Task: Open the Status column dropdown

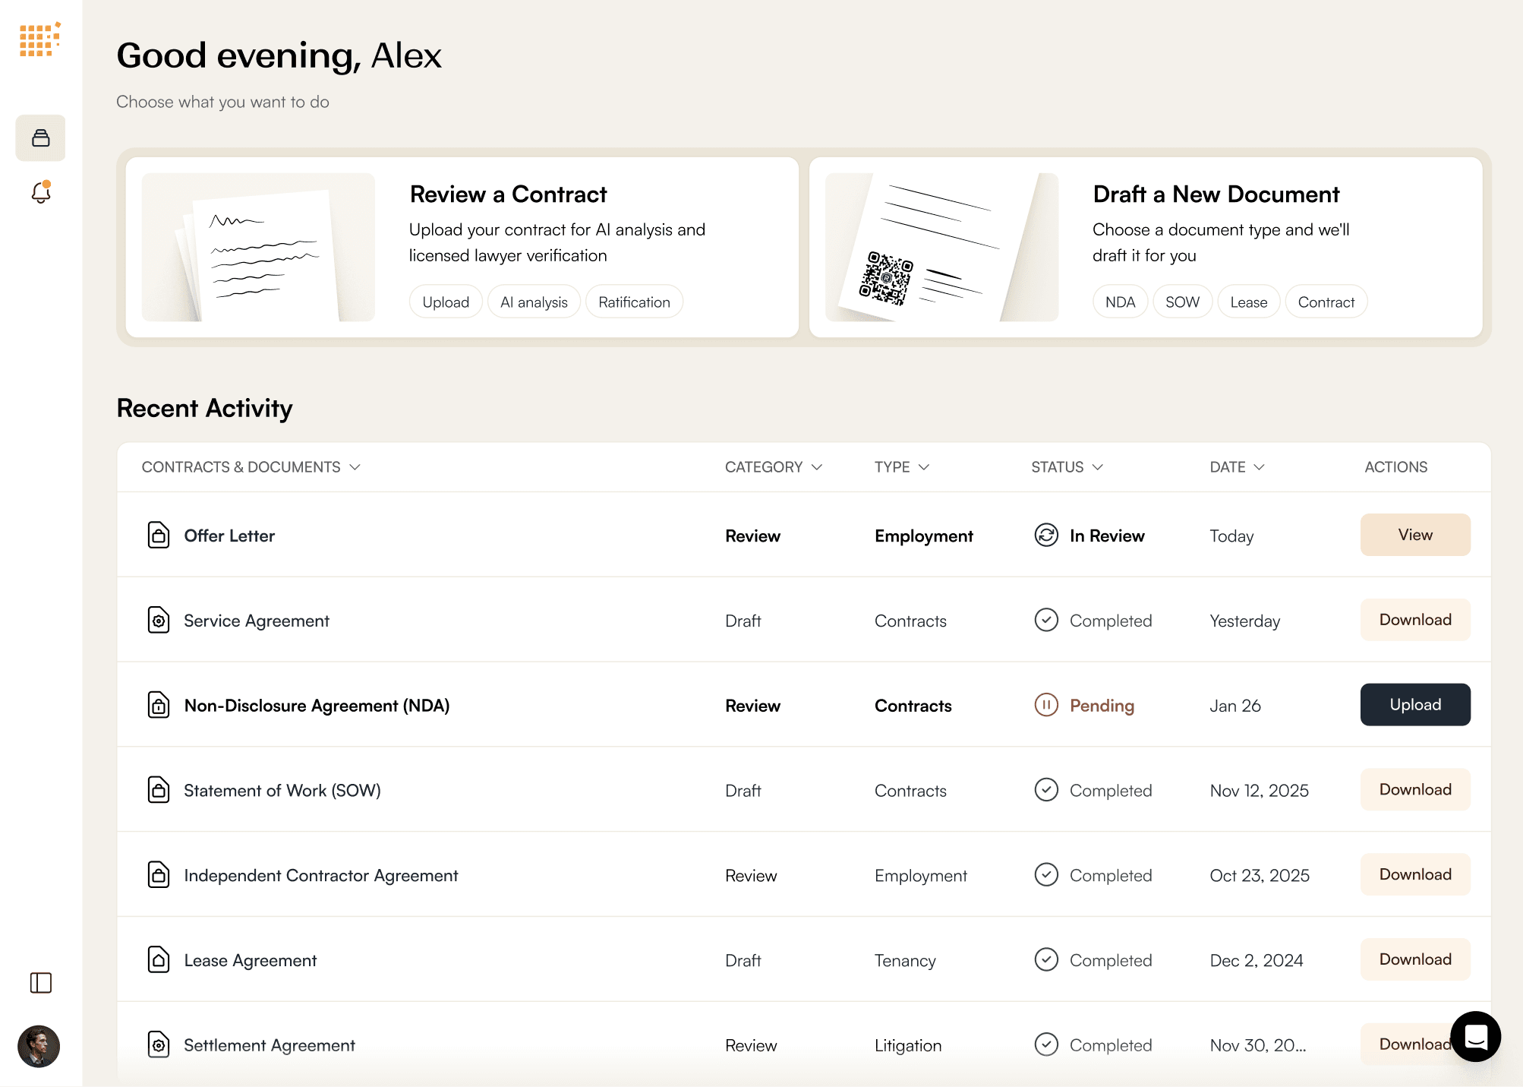Action: 1097,467
